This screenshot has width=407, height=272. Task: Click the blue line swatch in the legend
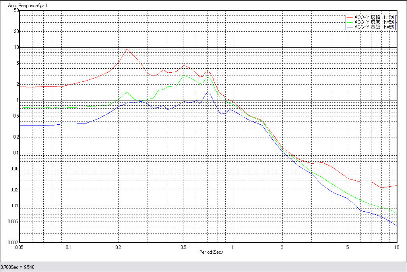[x=349, y=27]
